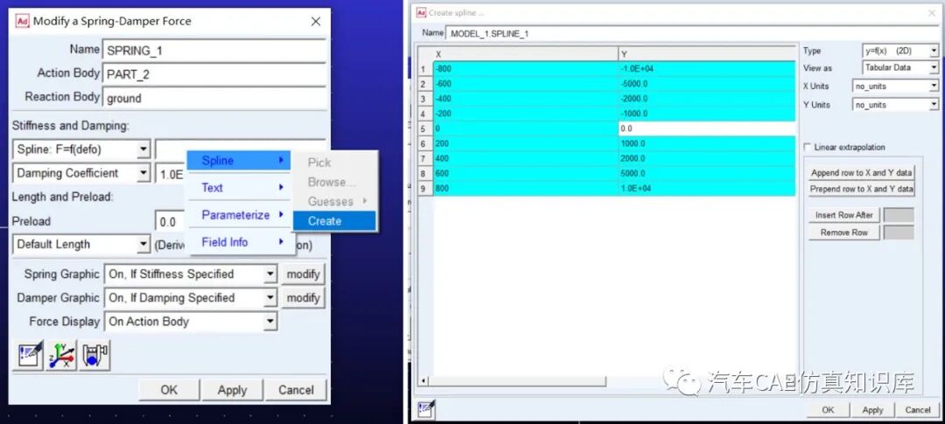Enable the Linear extrapolation checkbox
Image resolution: width=945 pixels, height=424 pixels.
807,147
